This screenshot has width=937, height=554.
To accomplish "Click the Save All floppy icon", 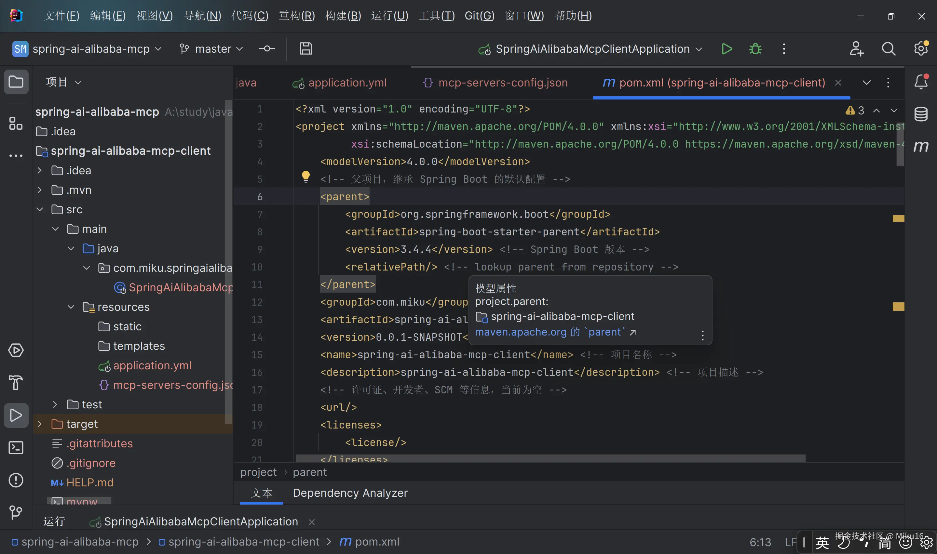I will (x=306, y=49).
